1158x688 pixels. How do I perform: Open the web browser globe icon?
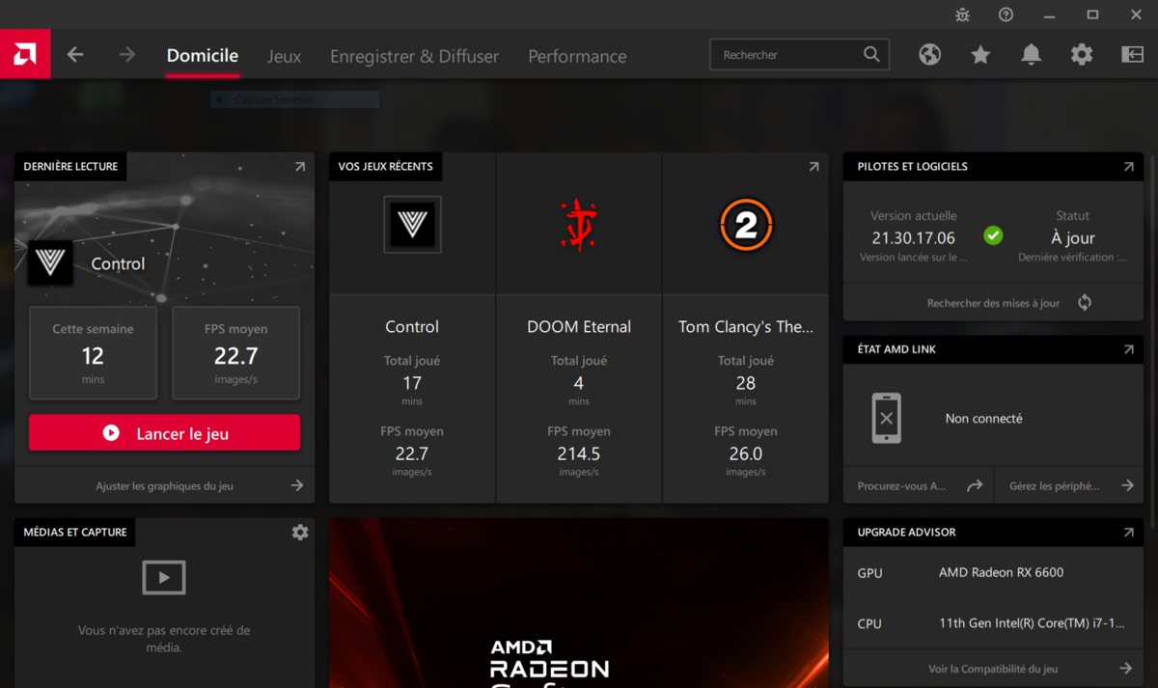(x=929, y=55)
